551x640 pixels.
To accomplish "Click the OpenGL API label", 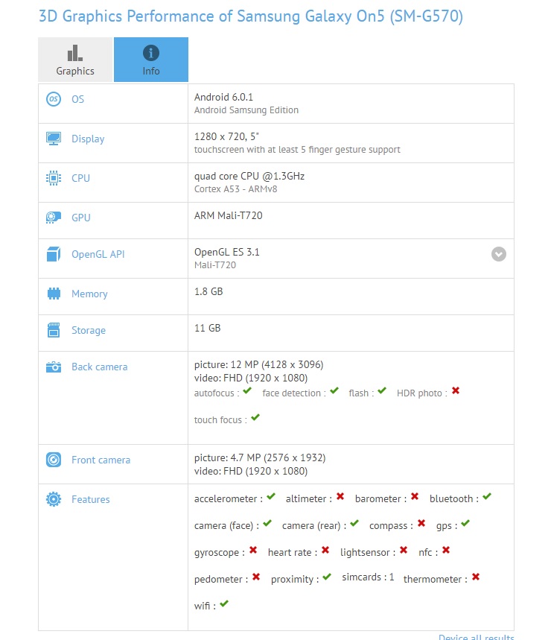I will (98, 254).
